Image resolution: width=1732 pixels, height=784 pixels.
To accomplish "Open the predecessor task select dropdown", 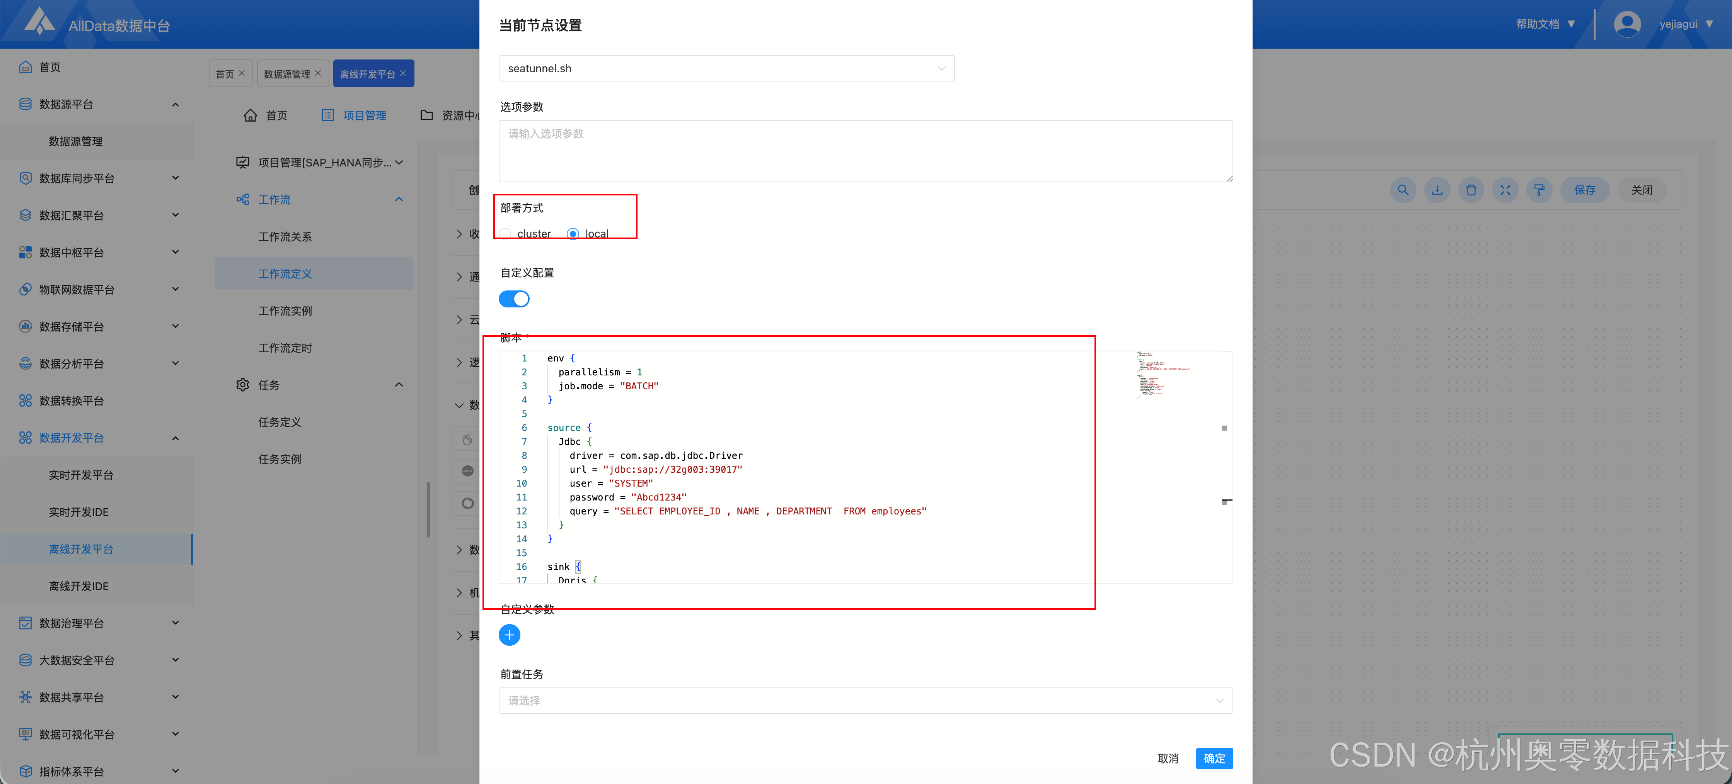I will tap(865, 701).
